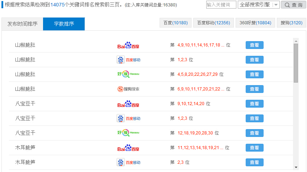Image resolution: width=307 pixels, height=172 pixels.
Task: Click 查看 for 木耳脆笋 Baidu row
Action: (x=255, y=148)
